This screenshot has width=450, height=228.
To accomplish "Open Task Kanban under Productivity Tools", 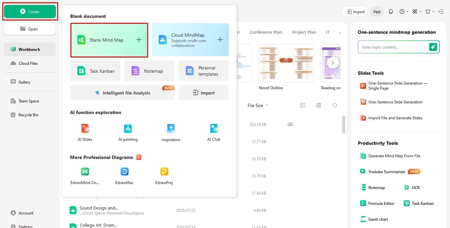I will 419,203.
